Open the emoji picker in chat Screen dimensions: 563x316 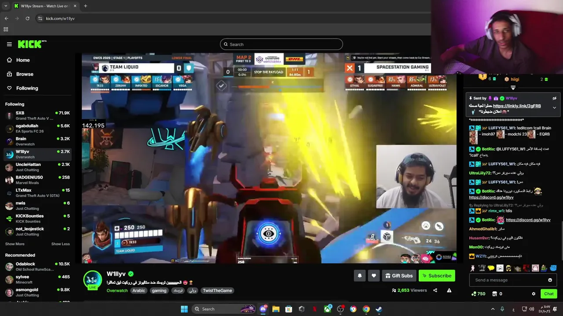(x=550, y=280)
